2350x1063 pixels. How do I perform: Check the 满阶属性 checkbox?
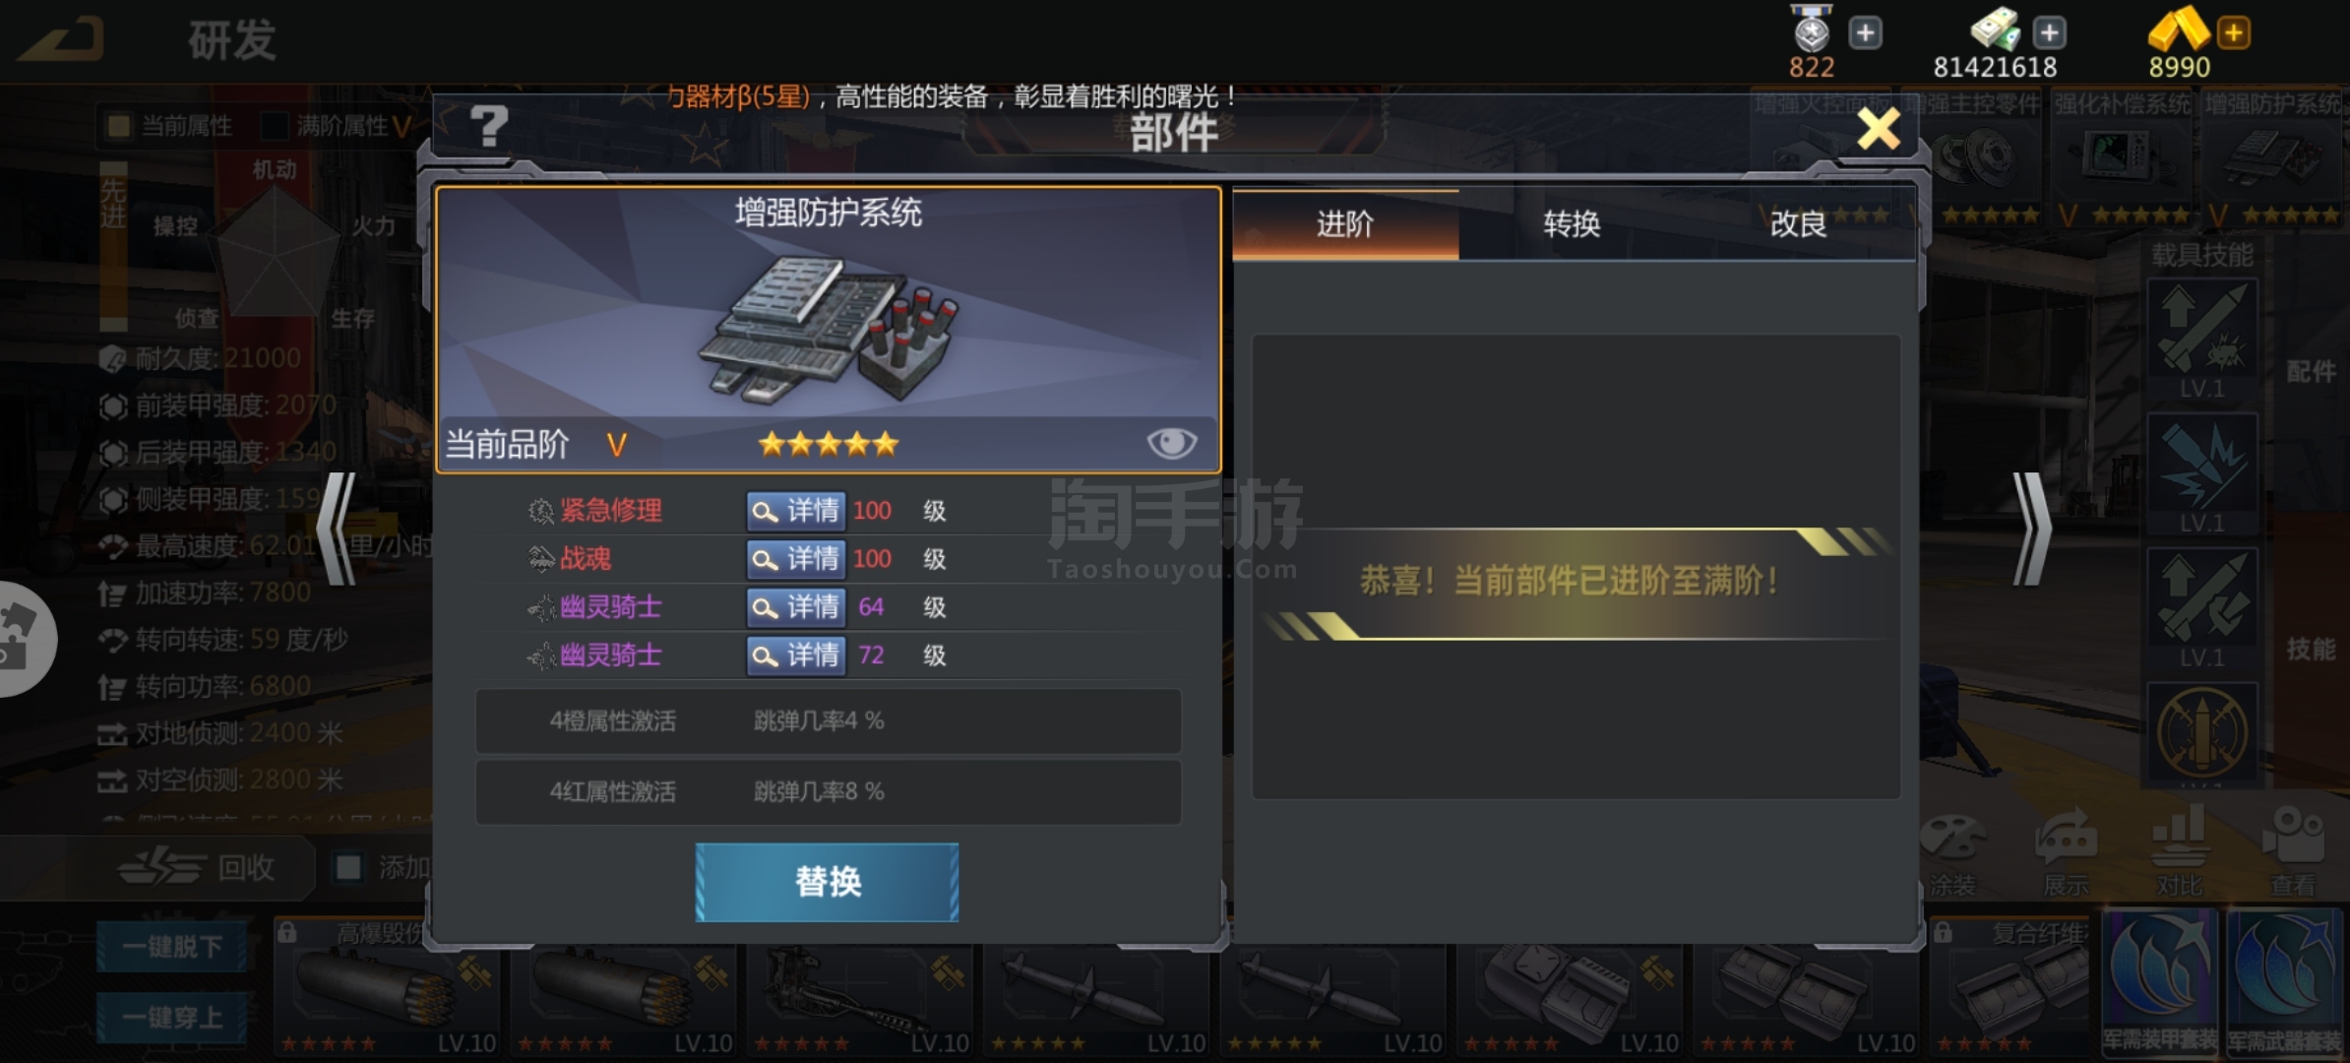click(x=275, y=126)
